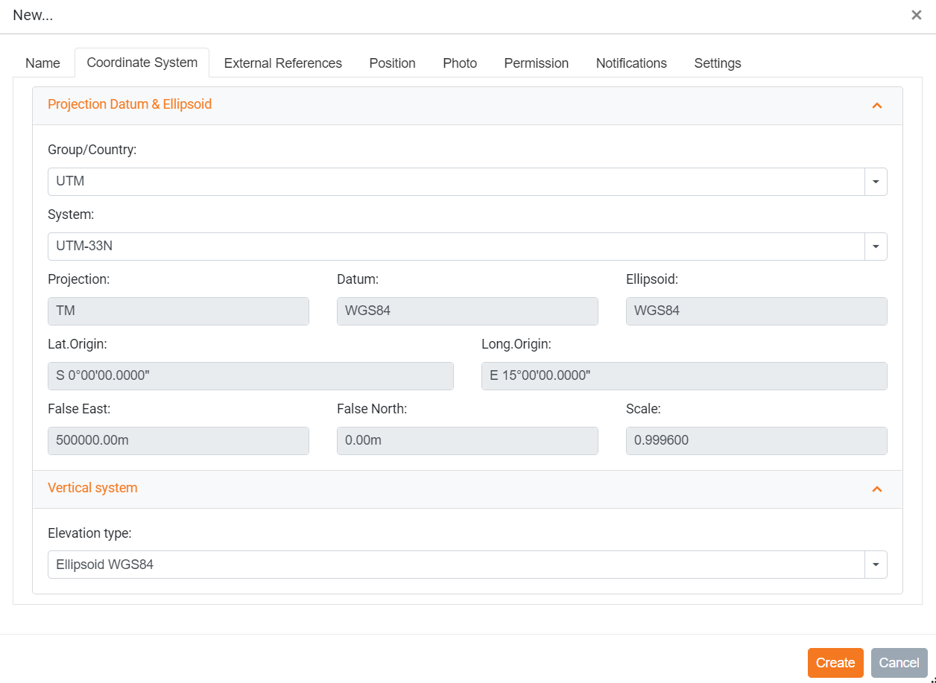936x683 pixels.
Task: Select the Coordinate System tab
Action: (142, 63)
